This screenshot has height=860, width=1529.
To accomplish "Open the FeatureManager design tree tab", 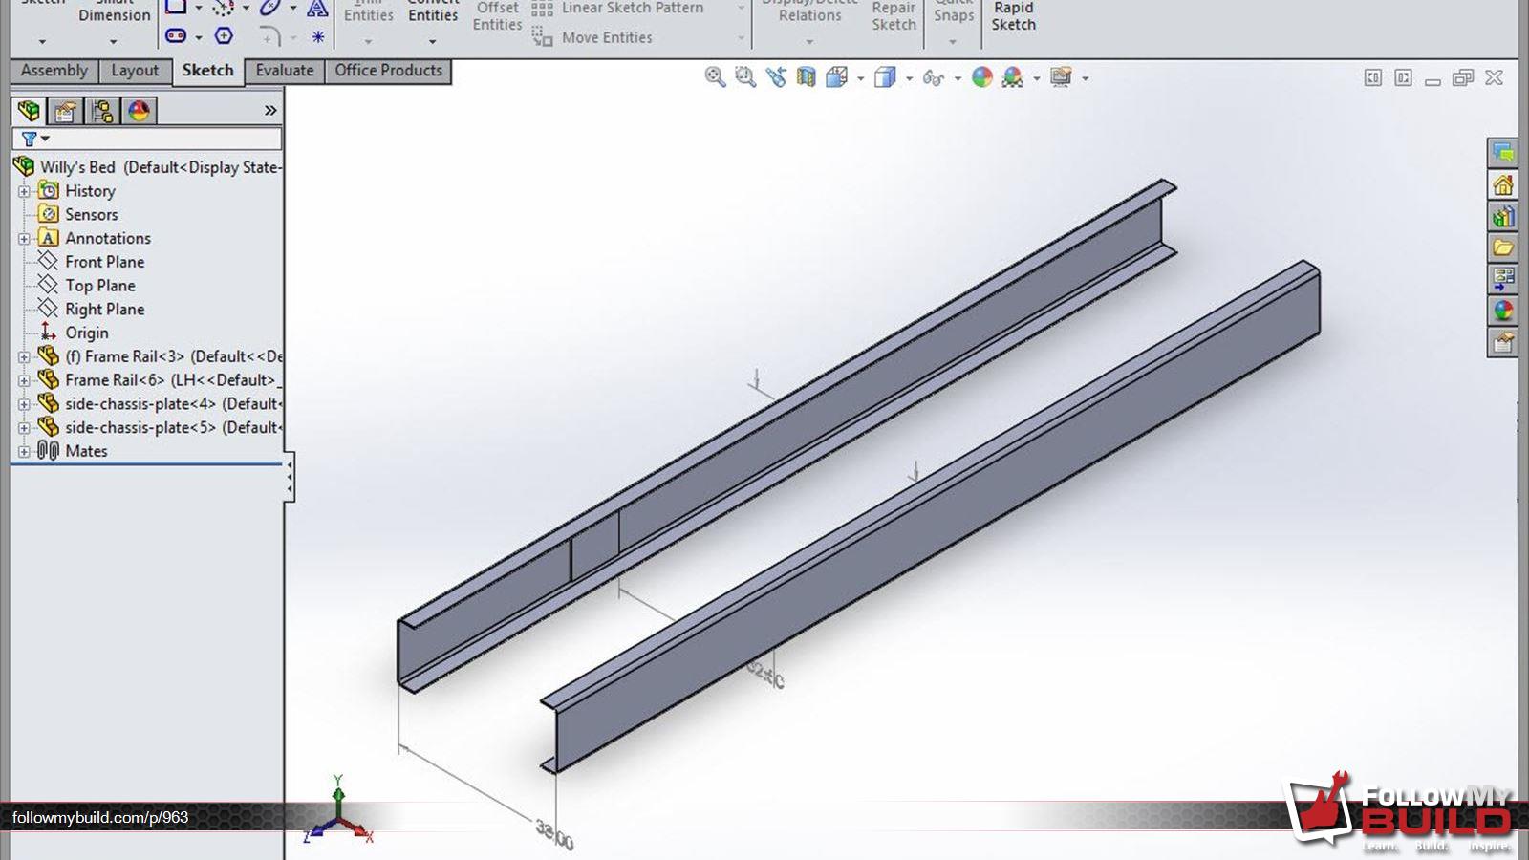I will [29, 111].
